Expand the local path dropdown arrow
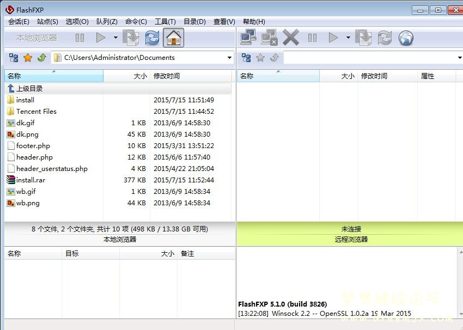The image size is (463, 330). (229, 58)
